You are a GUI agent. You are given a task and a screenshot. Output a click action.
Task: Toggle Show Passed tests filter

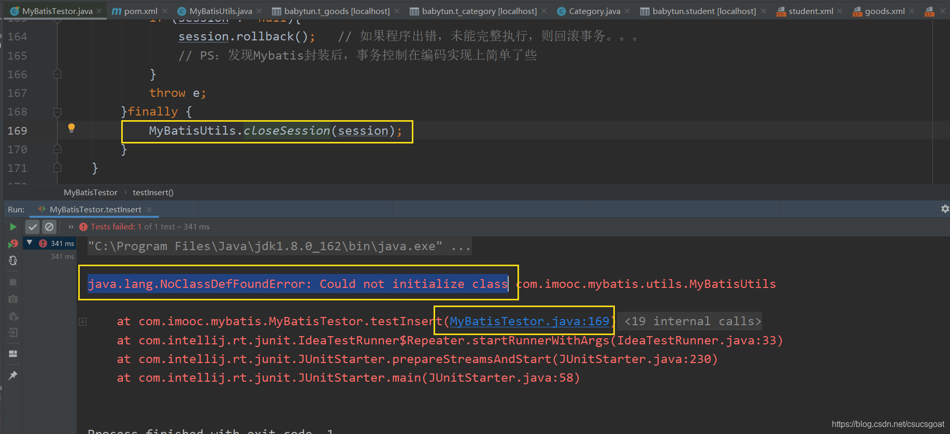pyautogui.click(x=33, y=227)
